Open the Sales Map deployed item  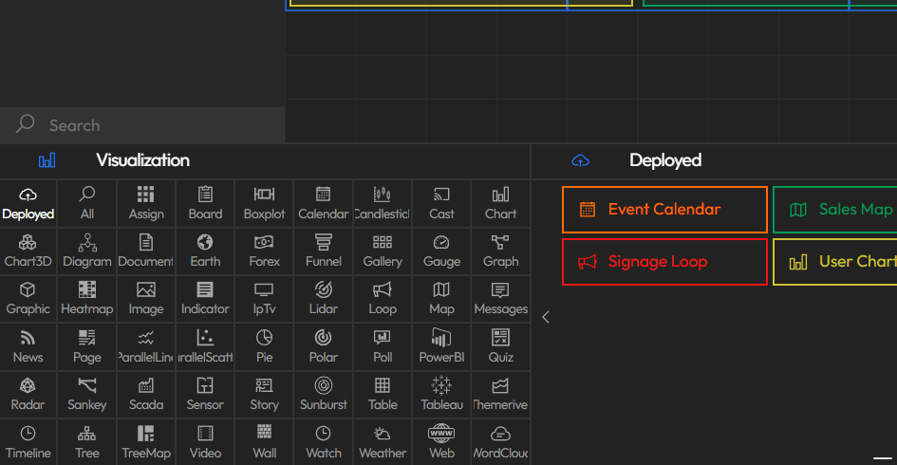835,210
